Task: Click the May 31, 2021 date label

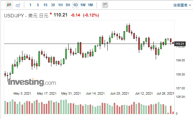Action: (x=71, y=93)
